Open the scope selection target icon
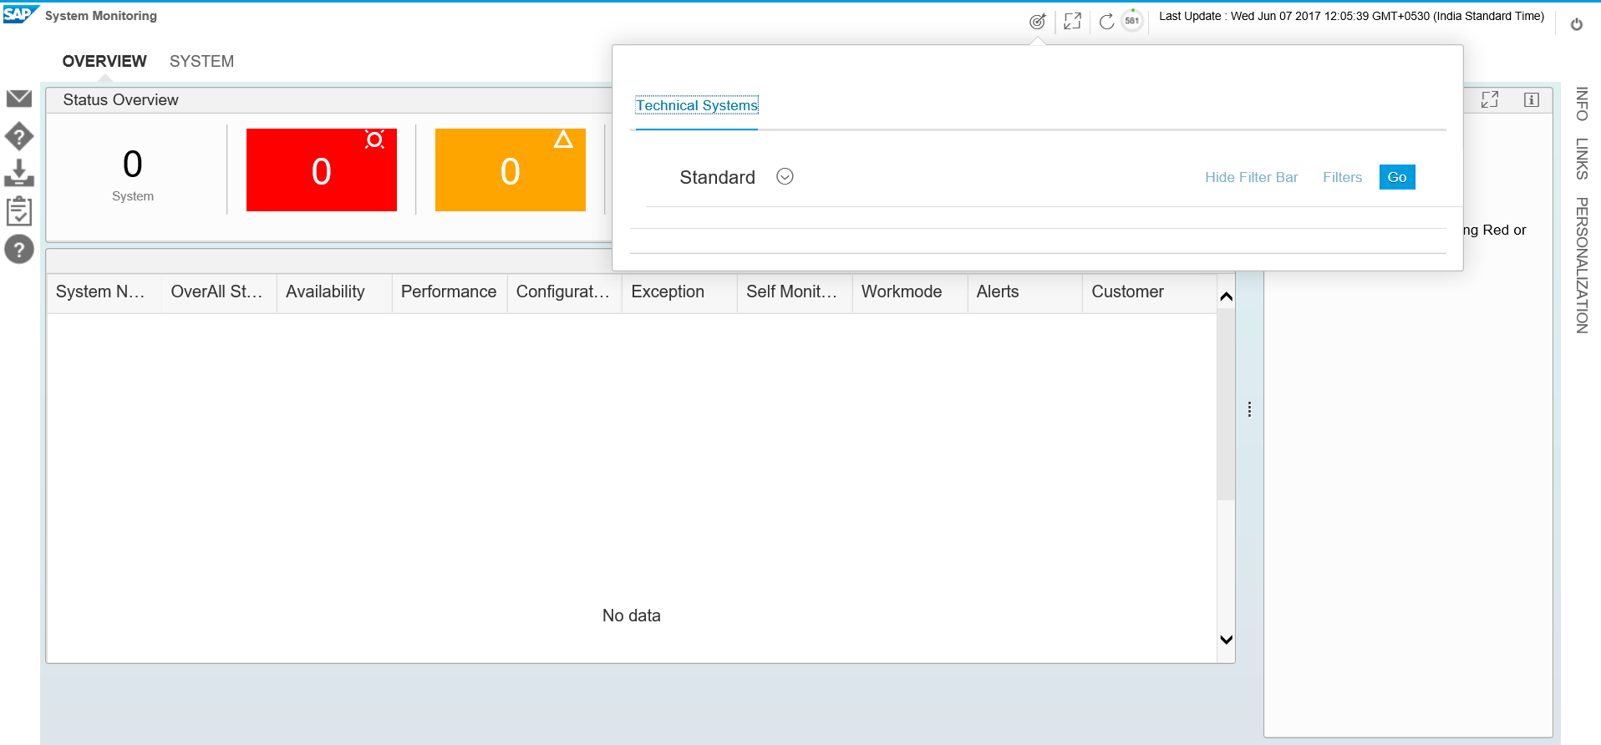 coord(1037,22)
